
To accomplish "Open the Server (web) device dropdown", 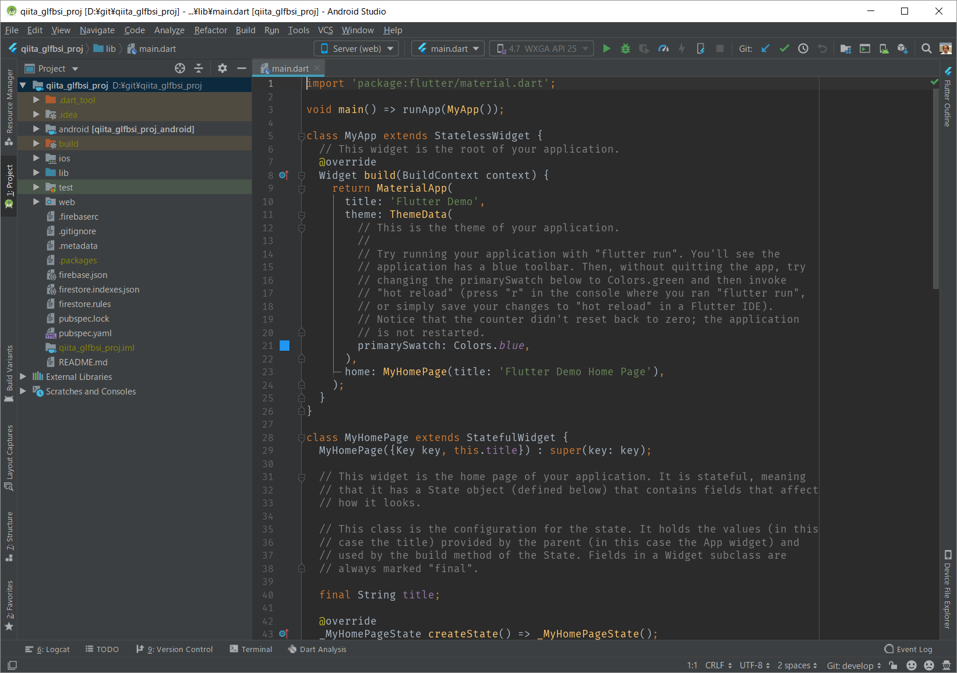I will click(x=356, y=49).
